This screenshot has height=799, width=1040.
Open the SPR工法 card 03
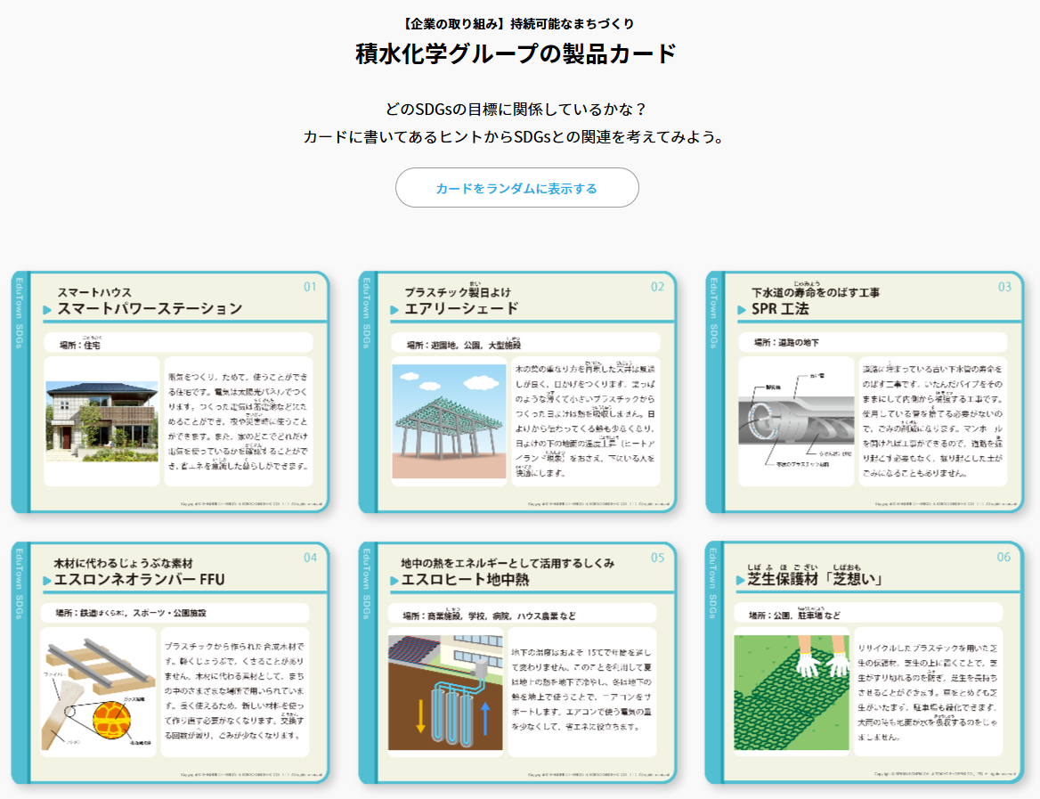(x=865, y=392)
